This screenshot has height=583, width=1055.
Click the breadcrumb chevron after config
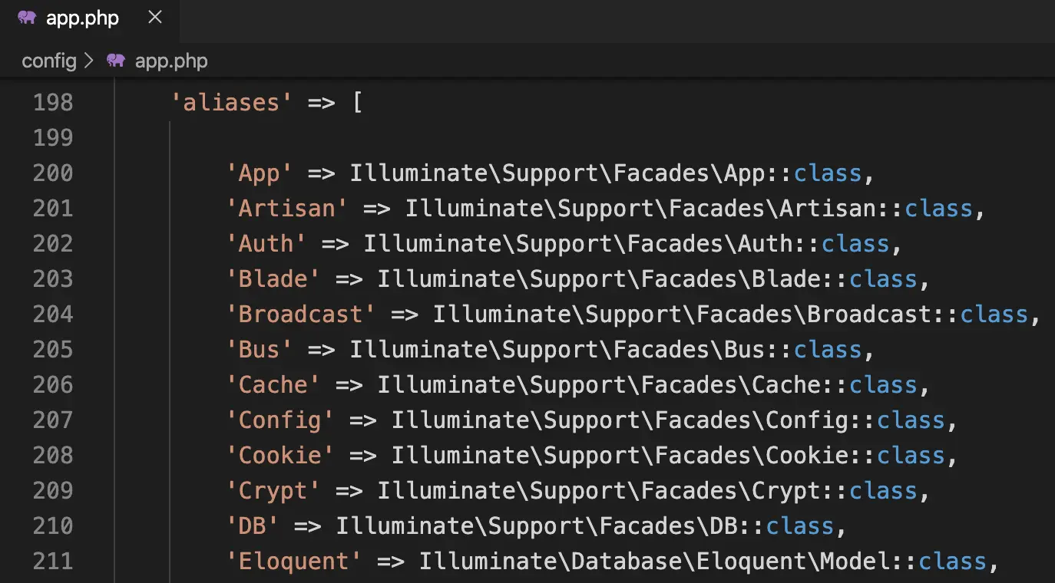(x=88, y=61)
